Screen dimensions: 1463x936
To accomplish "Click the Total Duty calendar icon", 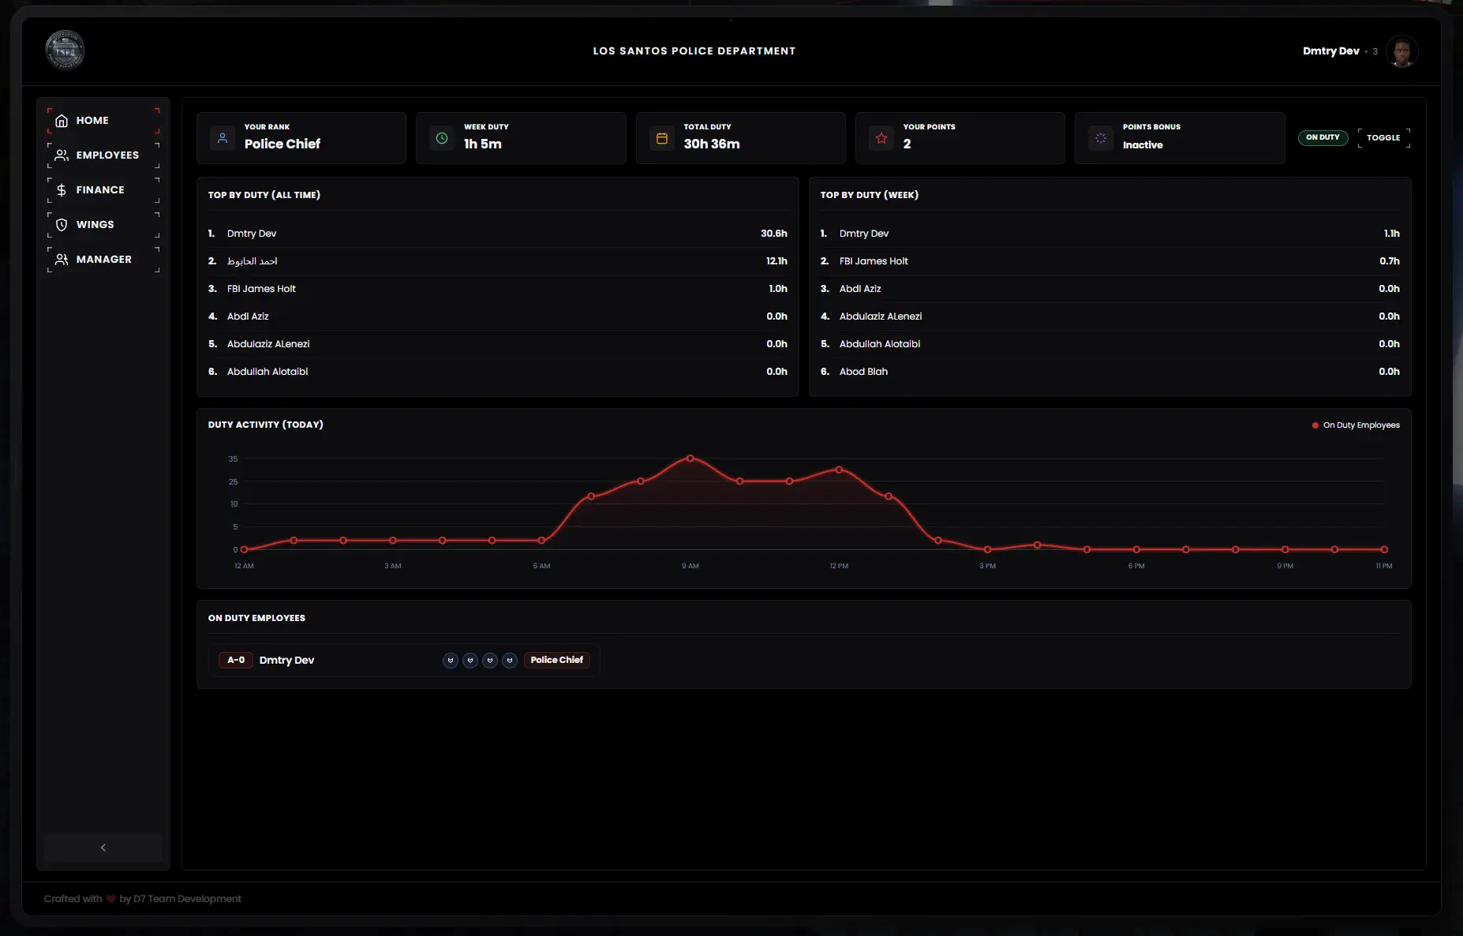I will (662, 138).
